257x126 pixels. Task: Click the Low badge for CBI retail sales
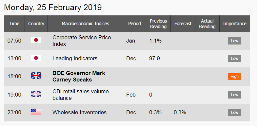(x=234, y=95)
